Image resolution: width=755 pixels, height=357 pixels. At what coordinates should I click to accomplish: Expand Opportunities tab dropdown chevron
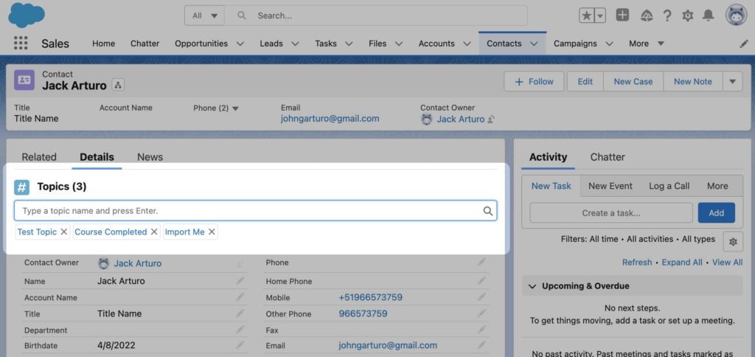(240, 44)
